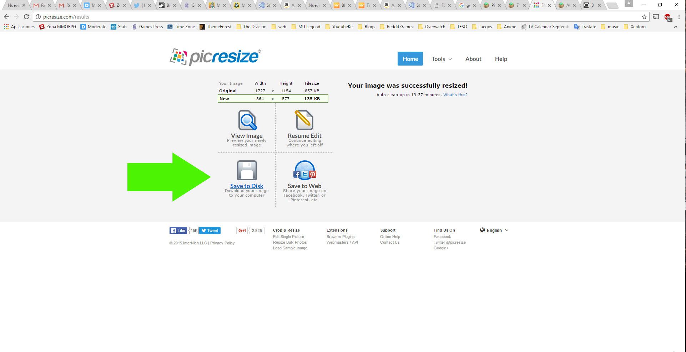Click the "What's this?" link
Screen dimensions: 686x352
pos(455,95)
